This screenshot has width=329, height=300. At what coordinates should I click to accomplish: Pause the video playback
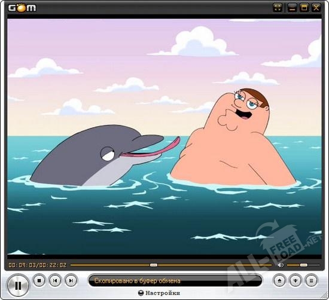[18, 286]
